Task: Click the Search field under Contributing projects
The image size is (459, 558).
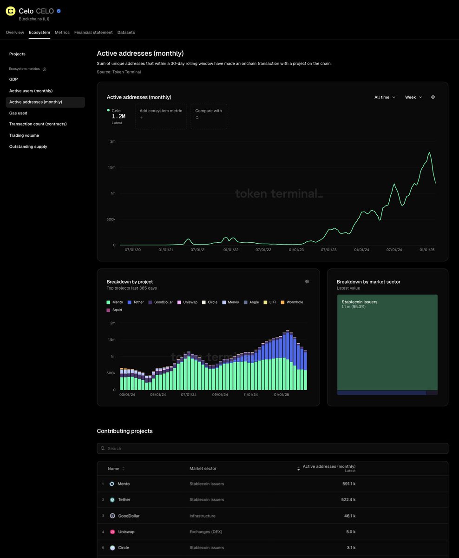Action: 273,448
